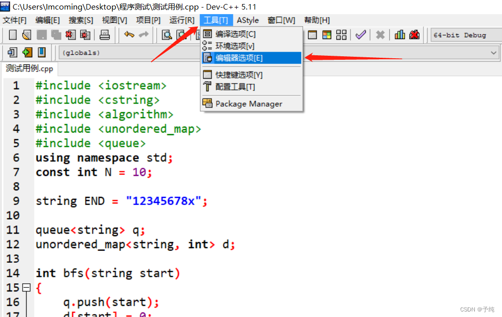Click the purple checkmark Debug icon

361,35
